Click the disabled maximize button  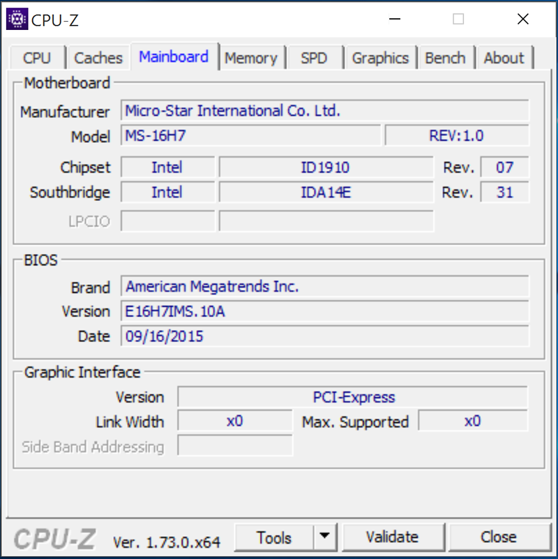[458, 19]
